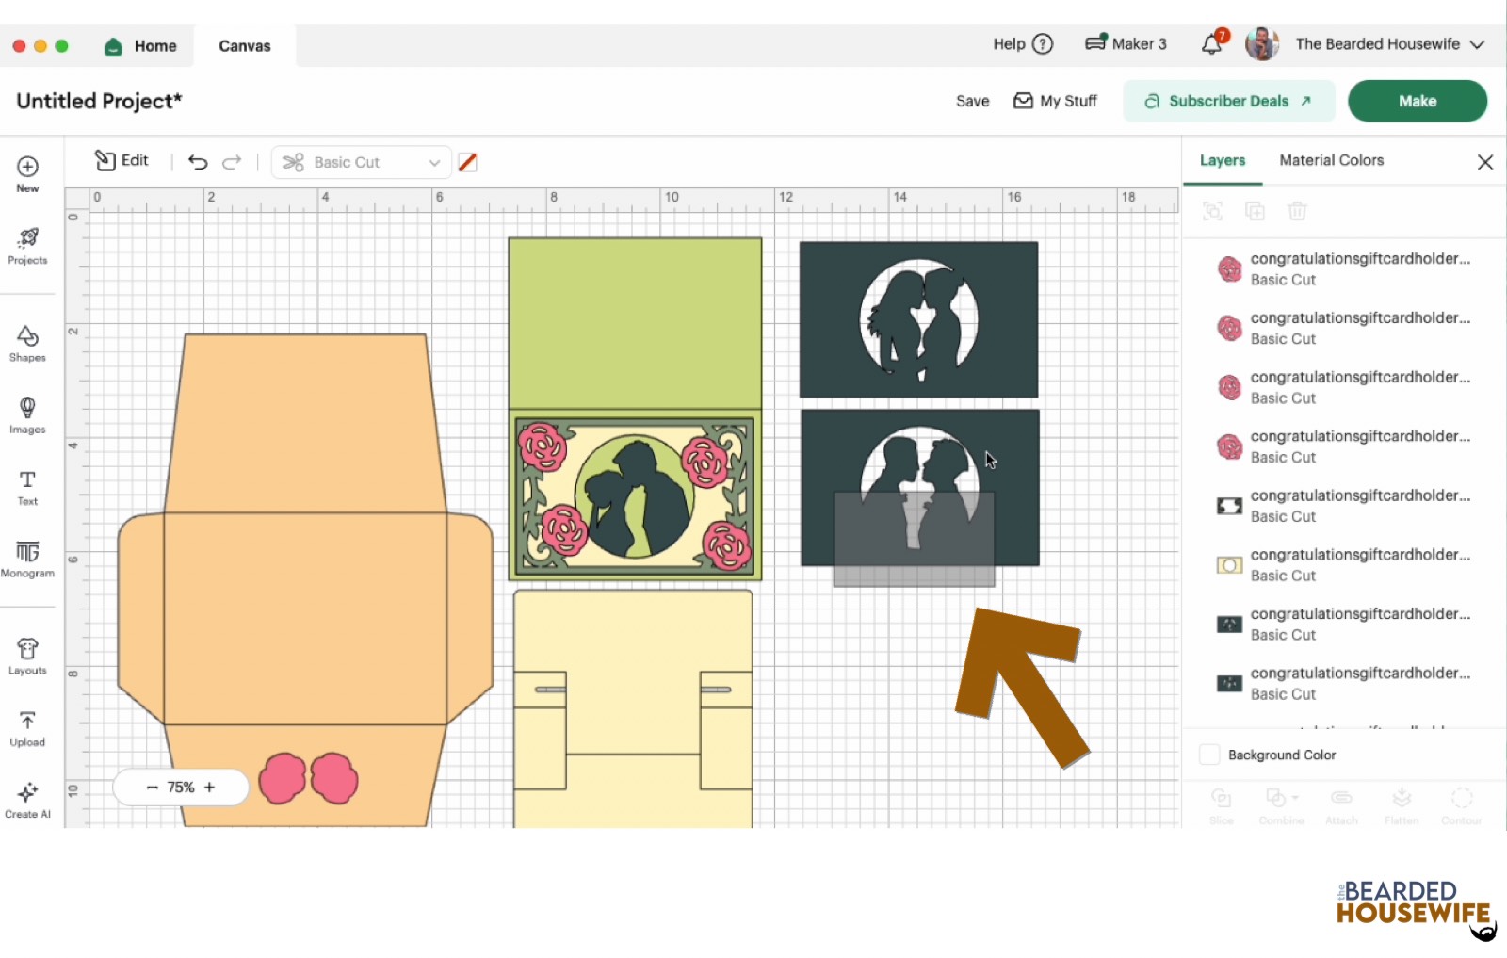Open the Upload panel
The image size is (1507, 958).
(x=27, y=728)
